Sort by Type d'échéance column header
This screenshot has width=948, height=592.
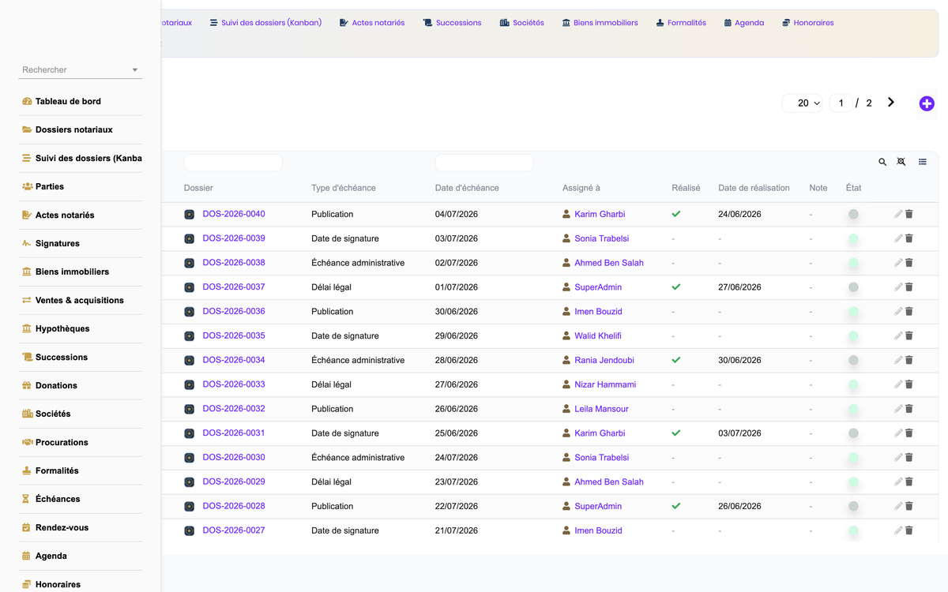[344, 188]
